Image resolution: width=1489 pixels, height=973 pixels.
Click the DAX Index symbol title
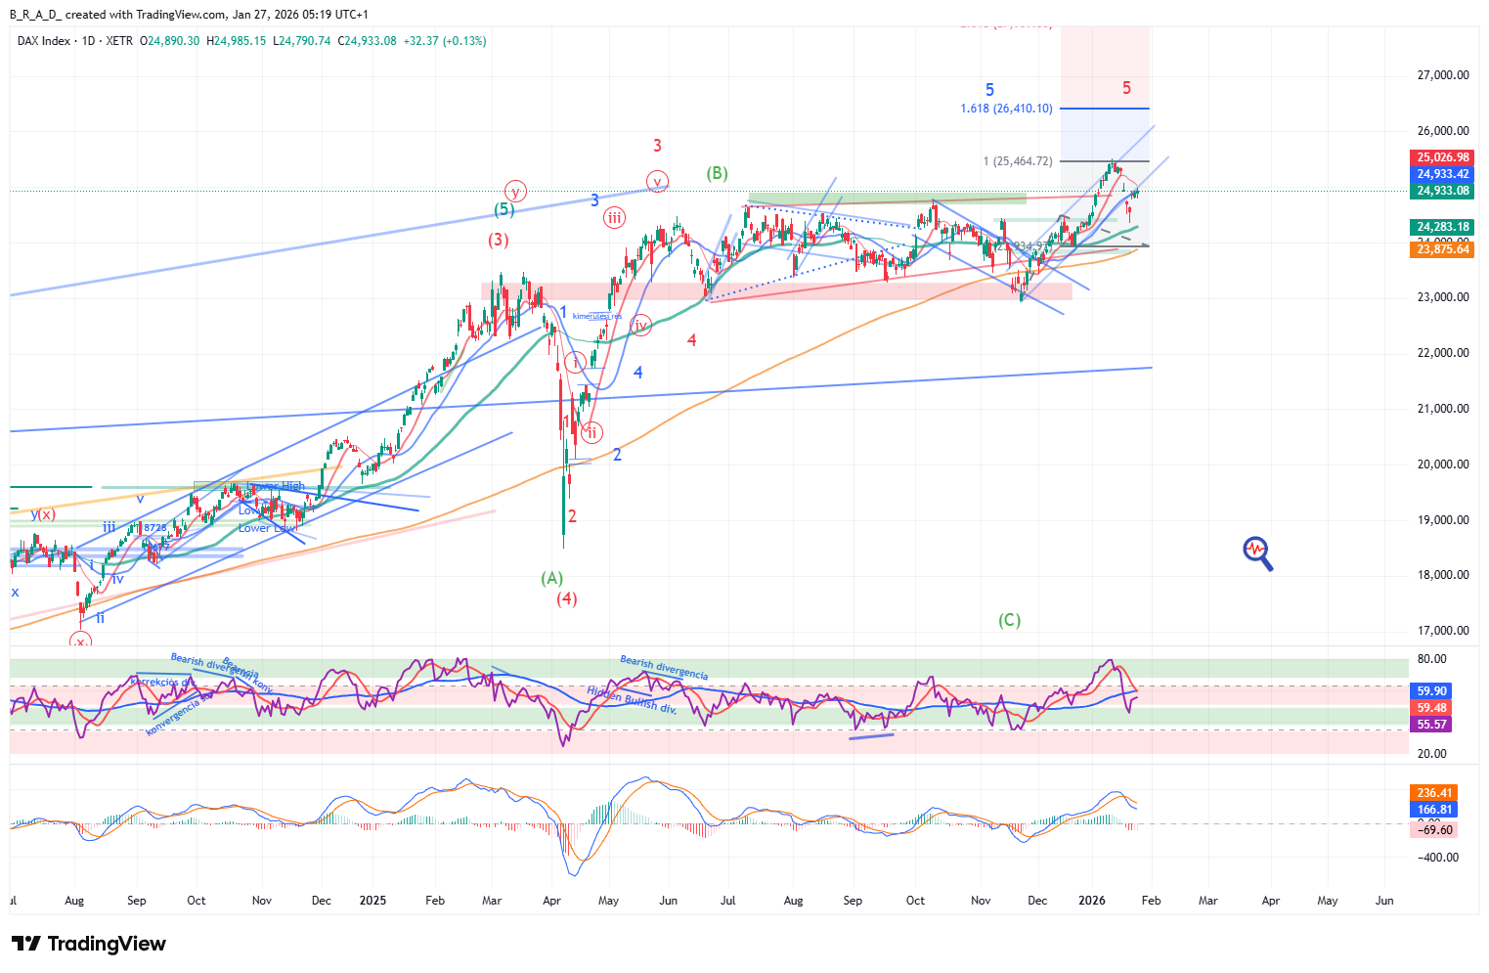(44, 41)
